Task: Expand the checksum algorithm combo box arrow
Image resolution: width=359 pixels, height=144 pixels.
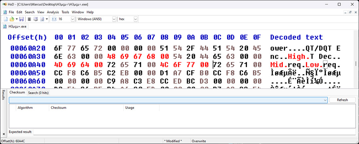Action: tap(325, 100)
